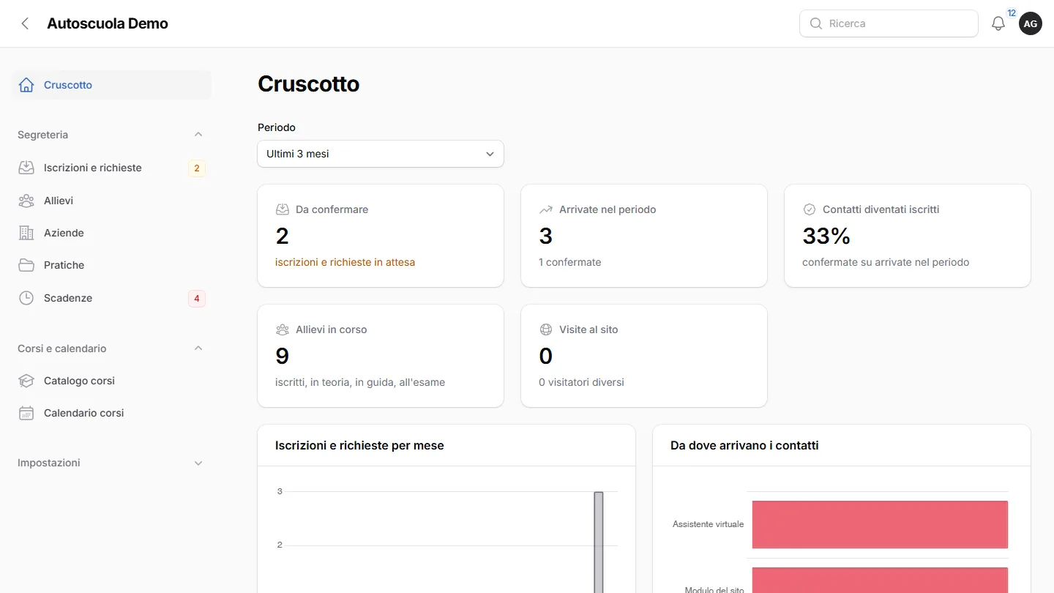Click the Pratiche folder icon
The width and height of the screenshot is (1054, 593).
point(26,265)
